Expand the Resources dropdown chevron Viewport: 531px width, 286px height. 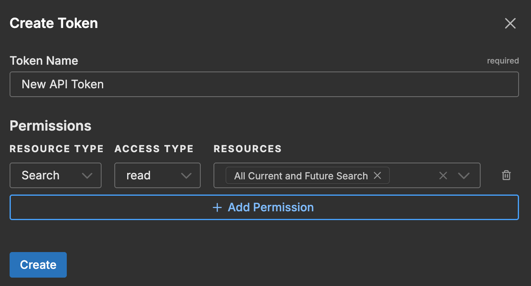click(x=463, y=176)
